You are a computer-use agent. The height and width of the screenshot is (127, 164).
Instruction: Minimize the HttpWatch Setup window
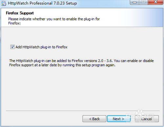135,2
